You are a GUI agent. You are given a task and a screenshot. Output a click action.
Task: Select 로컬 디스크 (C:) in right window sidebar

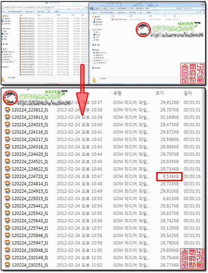(101, 52)
